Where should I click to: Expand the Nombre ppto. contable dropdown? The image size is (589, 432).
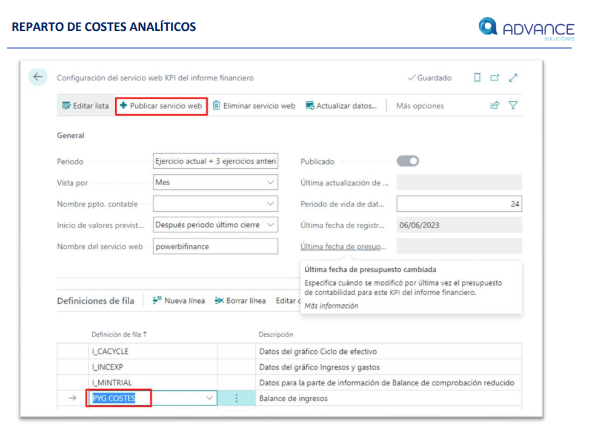click(269, 203)
